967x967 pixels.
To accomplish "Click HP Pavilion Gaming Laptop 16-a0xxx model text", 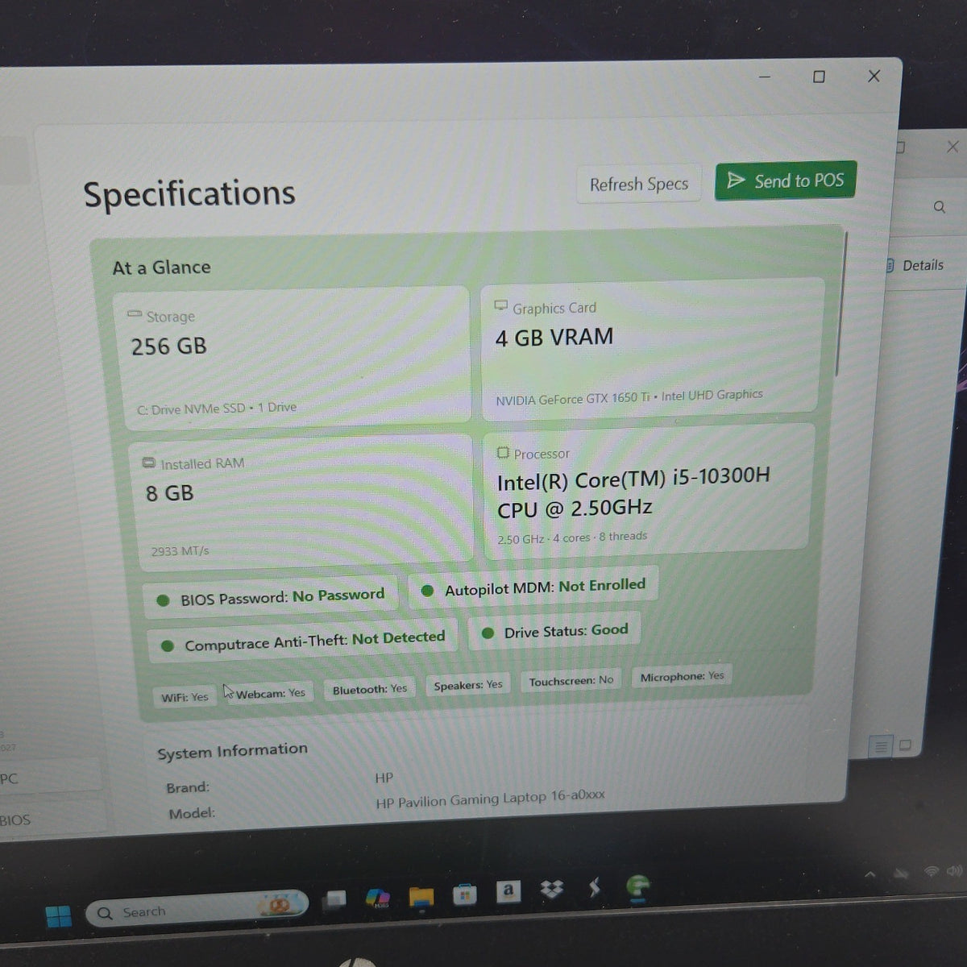I will pyautogui.click(x=490, y=799).
